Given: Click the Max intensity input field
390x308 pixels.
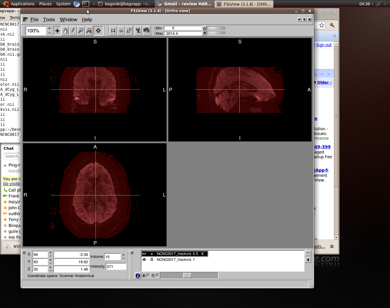Looking at the screenshot, I should coord(183,33).
